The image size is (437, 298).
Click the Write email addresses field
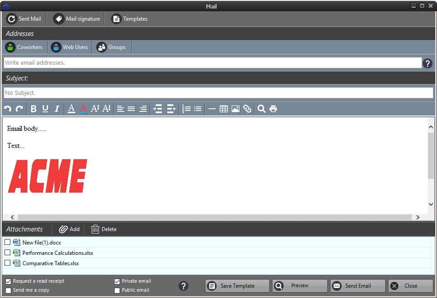point(213,62)
